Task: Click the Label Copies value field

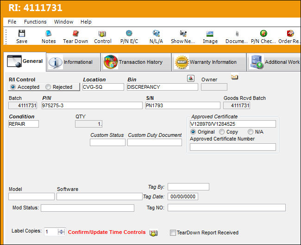Action: 51,232
